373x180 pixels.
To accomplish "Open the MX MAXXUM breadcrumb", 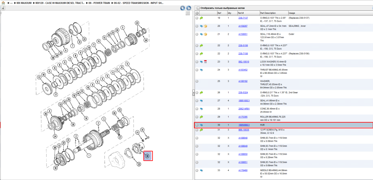I will click(x=24, y=3).
